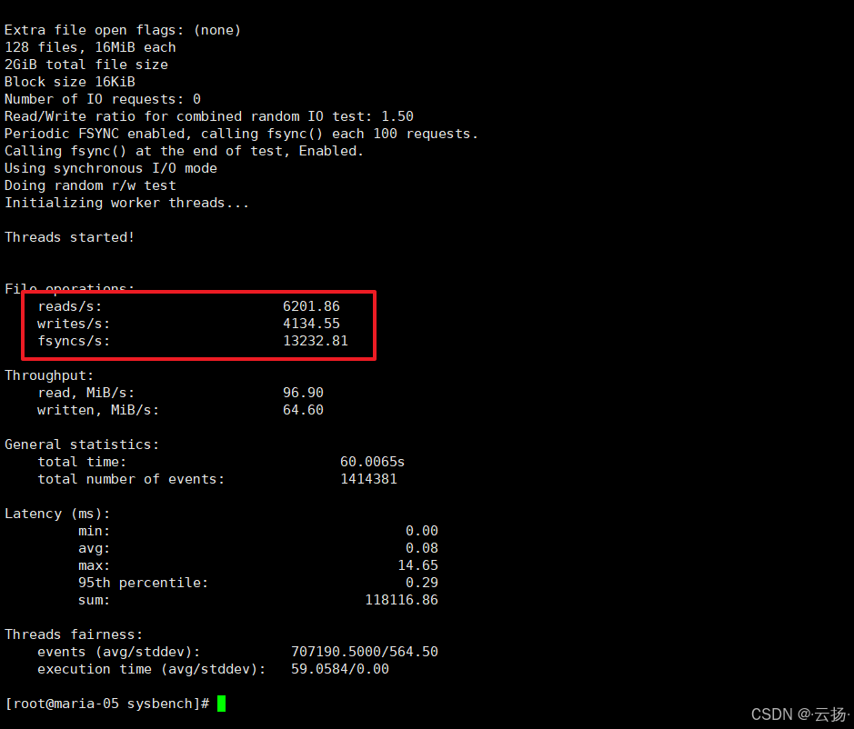Image resolution: width=854 pixels, height=729 pixels.
Task: Click the 'total time:' label
Action: click(x=82, y=462)
